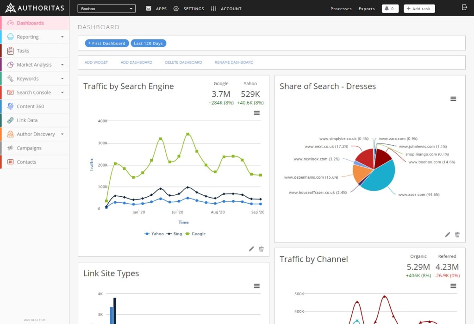Click the Author Discovery icon
474x324 pixels.
pos(11,134)
